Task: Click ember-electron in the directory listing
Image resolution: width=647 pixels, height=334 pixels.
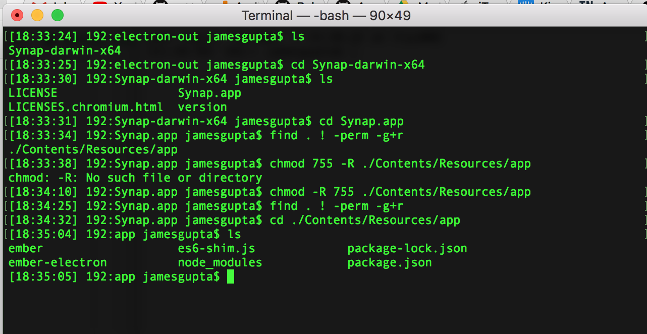Action: coord(58,262)
